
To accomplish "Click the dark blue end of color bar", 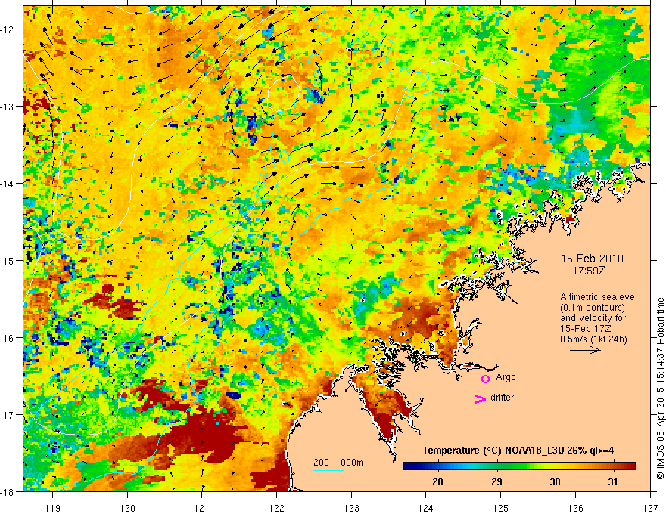I will pos(408,466).
